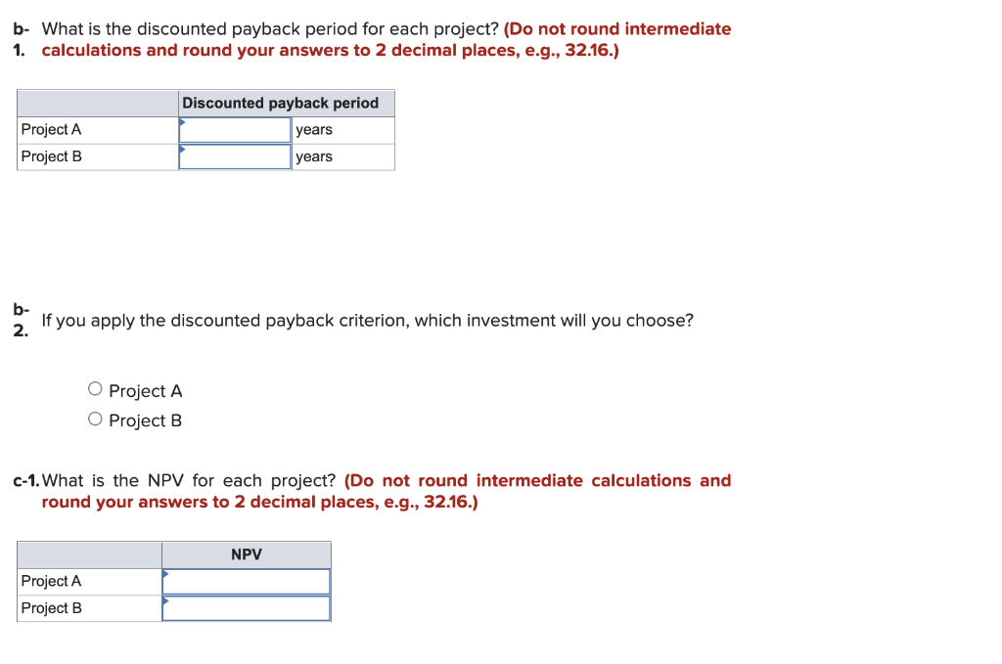Click the blue marker on Project A NPV field
This screenshot has height=664, width=1002.
coord(164,575)
